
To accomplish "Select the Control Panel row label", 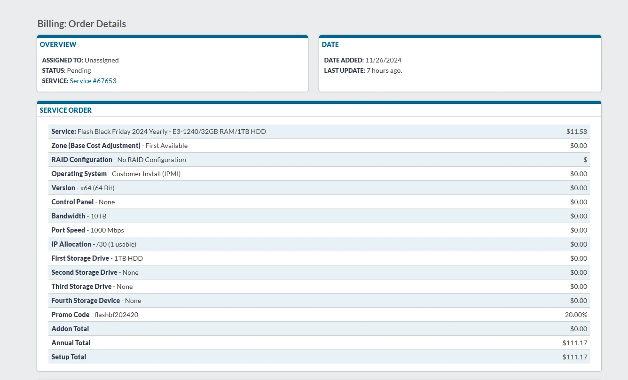I will click(x=72, y=202).
